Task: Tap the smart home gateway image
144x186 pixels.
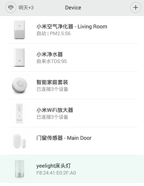Action: pos(20,85)
